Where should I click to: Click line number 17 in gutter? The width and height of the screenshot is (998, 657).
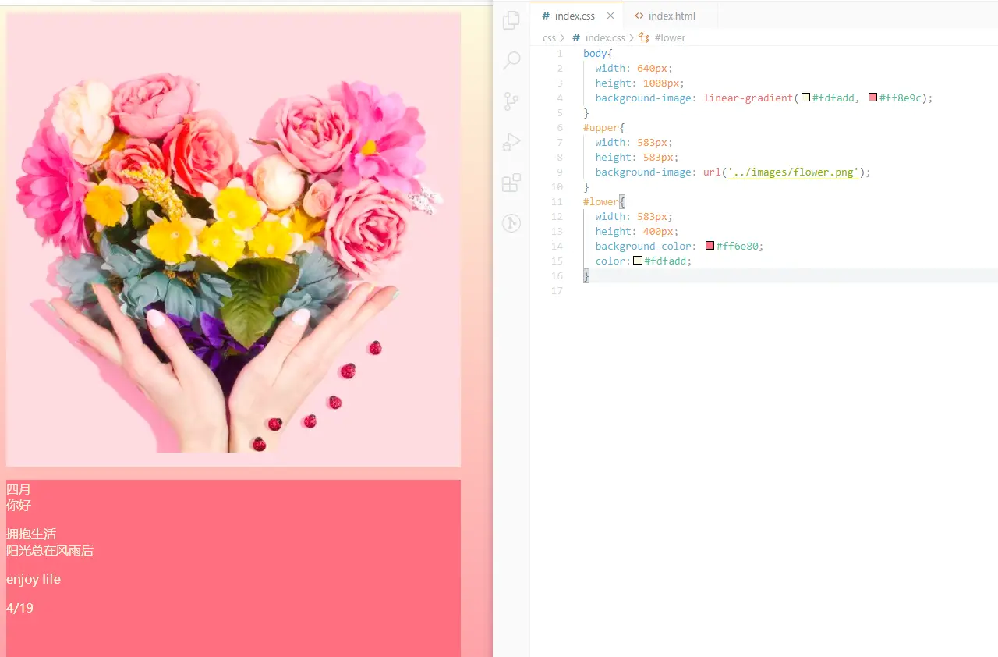click(557, 291)
